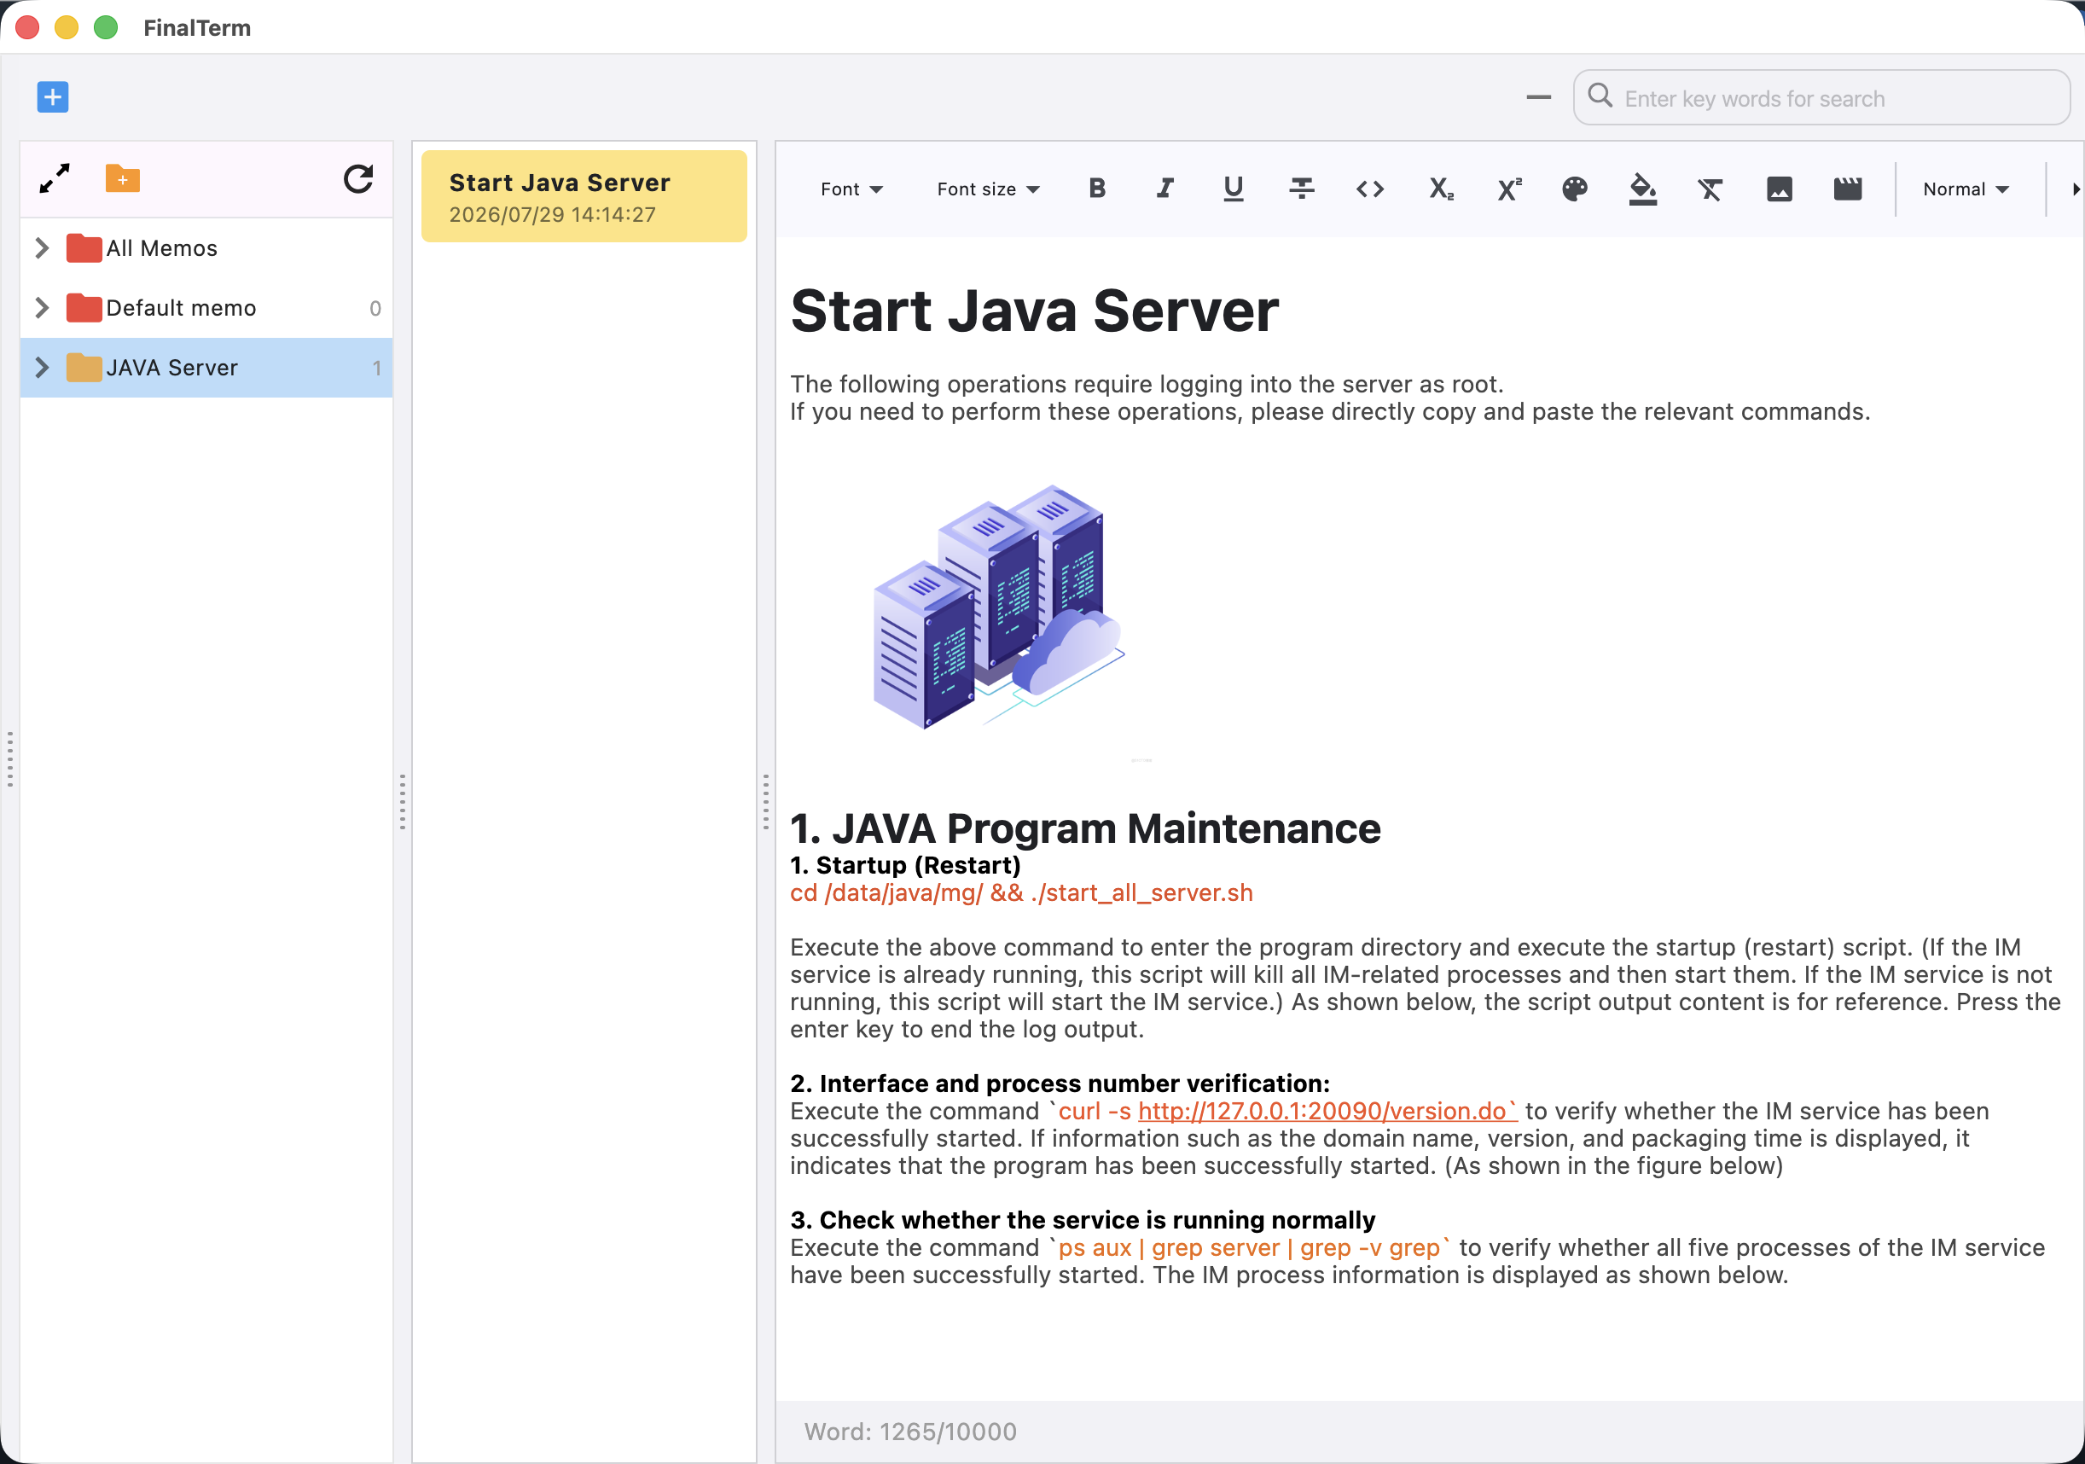
Task: Apply superscript formatting
Action: pos(1508,189)
